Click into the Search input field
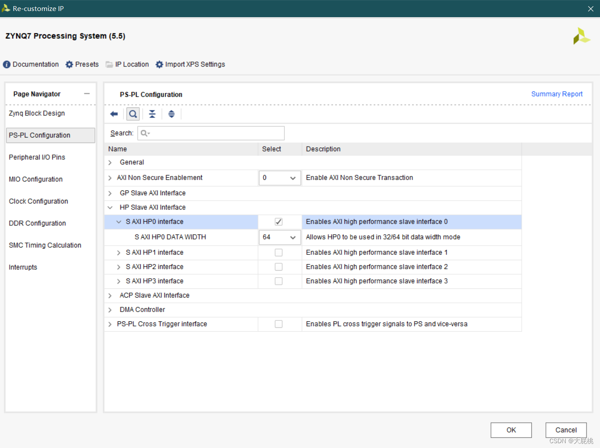Image resolution: width=600 pixels, height=448 pixels. (211, 133)
